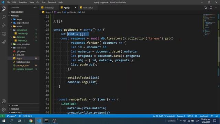Open the Accounts icon in activity bar
This screenshot has width=220, height=124.
(4, 101)
